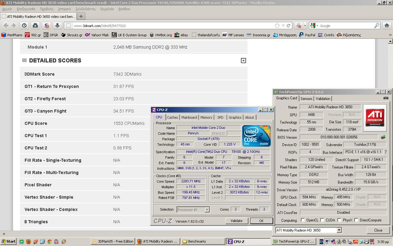Click the Firefox forward arrow button
The image size is (393, 246).
(13, 26)
